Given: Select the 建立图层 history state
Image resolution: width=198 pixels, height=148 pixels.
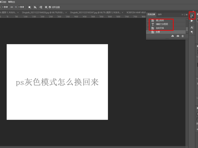Looking at the screenshot, I should pyautogui.click(x=166, y=20).
